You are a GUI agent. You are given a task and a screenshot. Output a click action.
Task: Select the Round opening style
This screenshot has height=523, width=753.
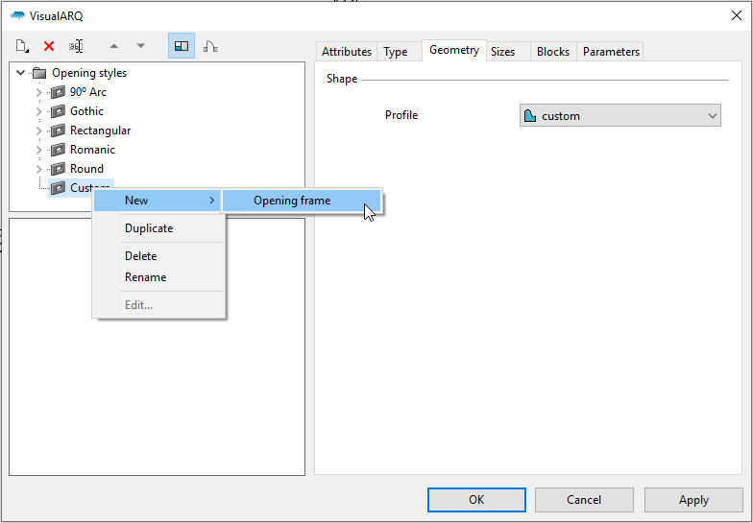[x=86, y=169]
